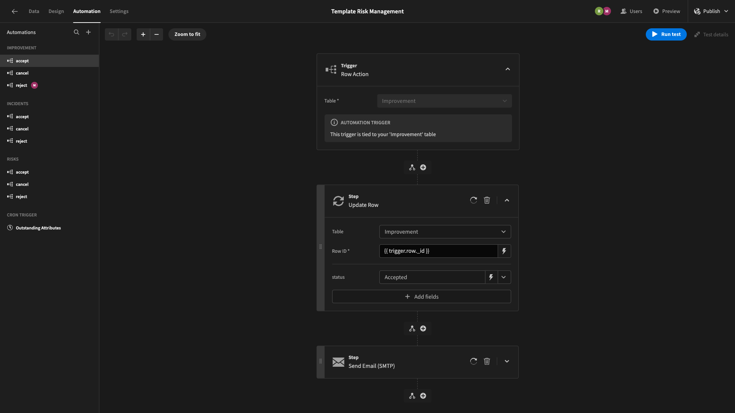Click the lightning bolt icon for status
This screenshot has height=413, width=735.
pyautogui.click(x=491, y=277)
